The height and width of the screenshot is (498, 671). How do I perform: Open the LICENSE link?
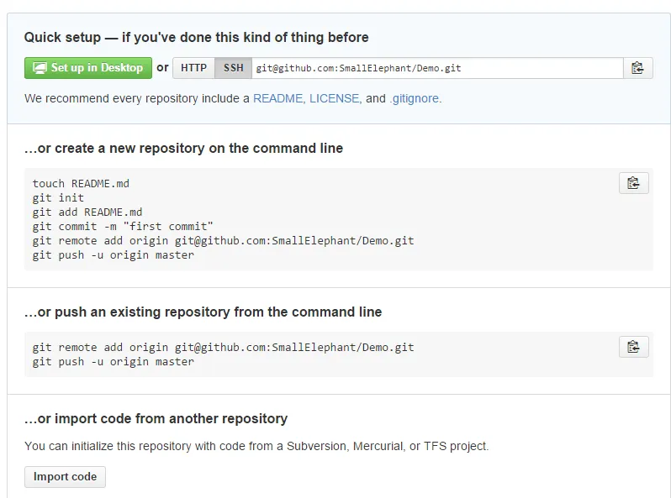click(x=334, y=98)
